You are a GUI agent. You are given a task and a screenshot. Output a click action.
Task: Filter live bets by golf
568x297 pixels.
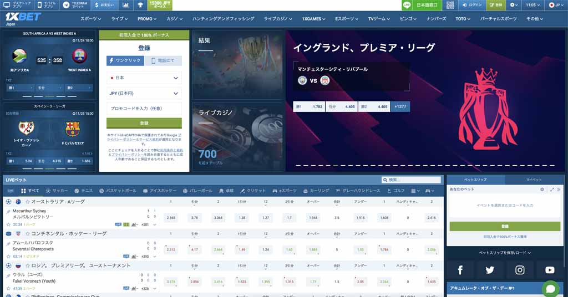[x=396, y=191]
